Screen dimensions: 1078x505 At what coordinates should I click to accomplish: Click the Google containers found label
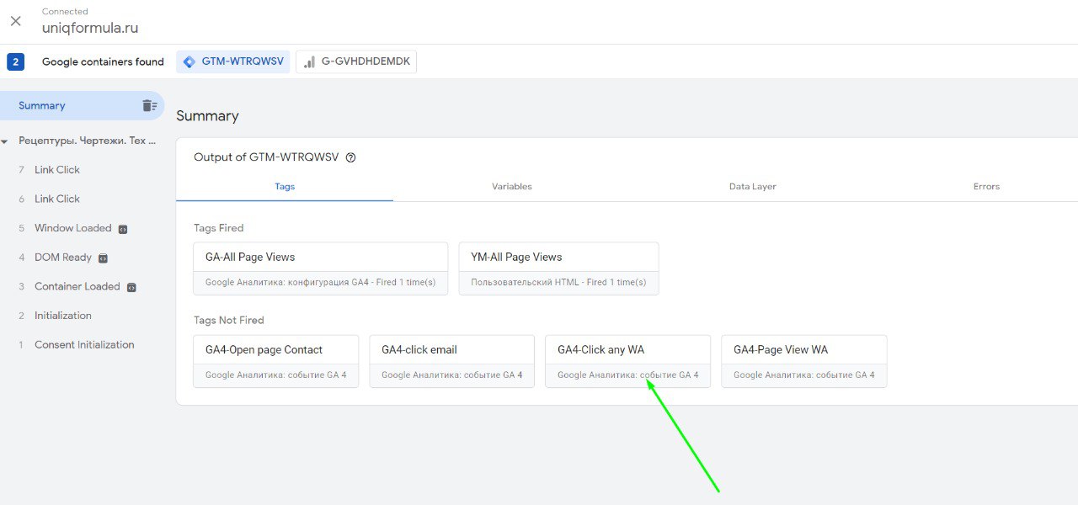103,61
